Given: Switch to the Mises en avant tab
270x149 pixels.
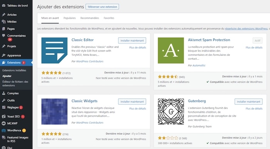Looking at the screenshot, I should (50, 18).
